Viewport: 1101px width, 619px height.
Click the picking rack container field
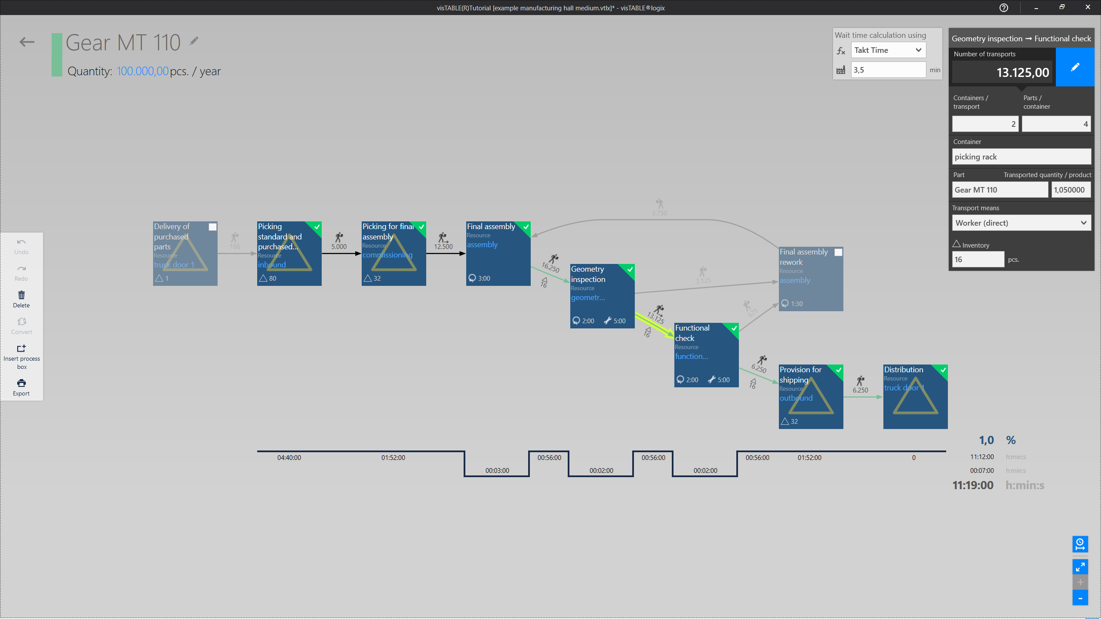1021,156
